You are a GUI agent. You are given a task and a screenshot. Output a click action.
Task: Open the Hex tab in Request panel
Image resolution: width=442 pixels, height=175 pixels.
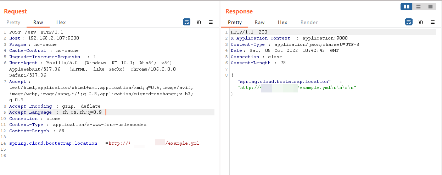pyautogui.click(x=61, y=22)
